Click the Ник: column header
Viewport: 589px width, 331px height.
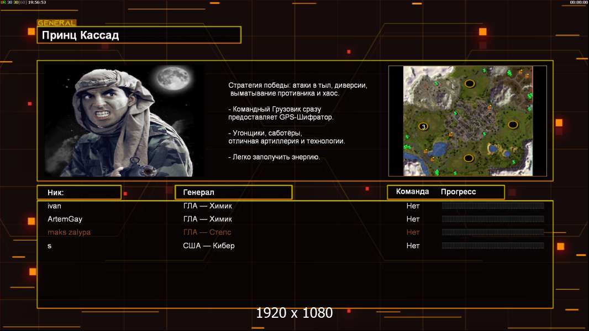click(x=78, y=193)
